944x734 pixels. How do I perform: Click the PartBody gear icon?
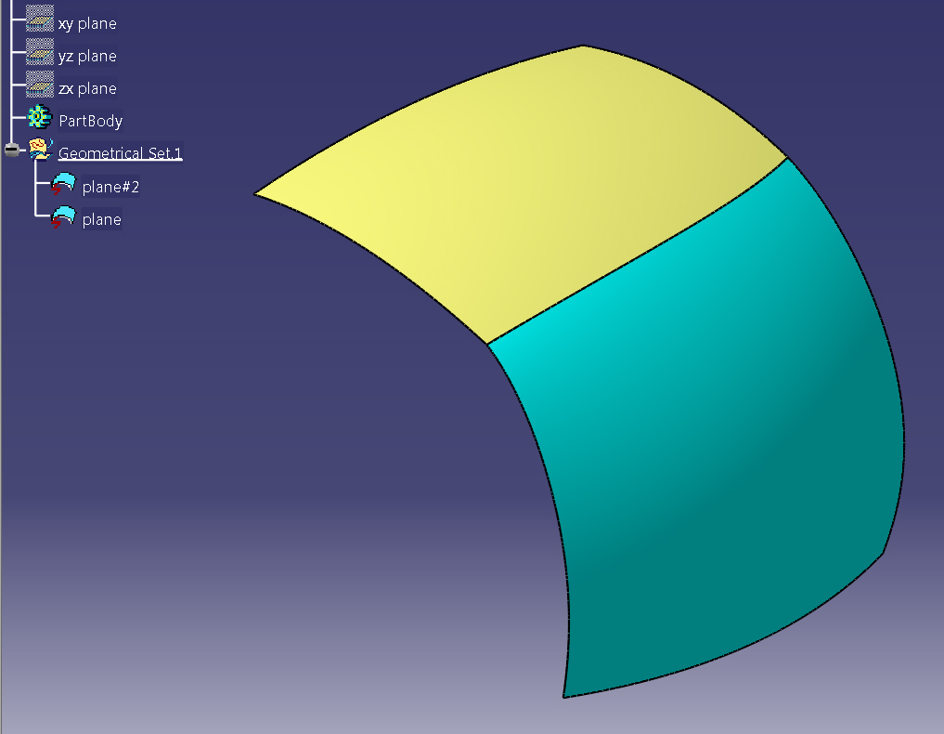pos(39,118)
